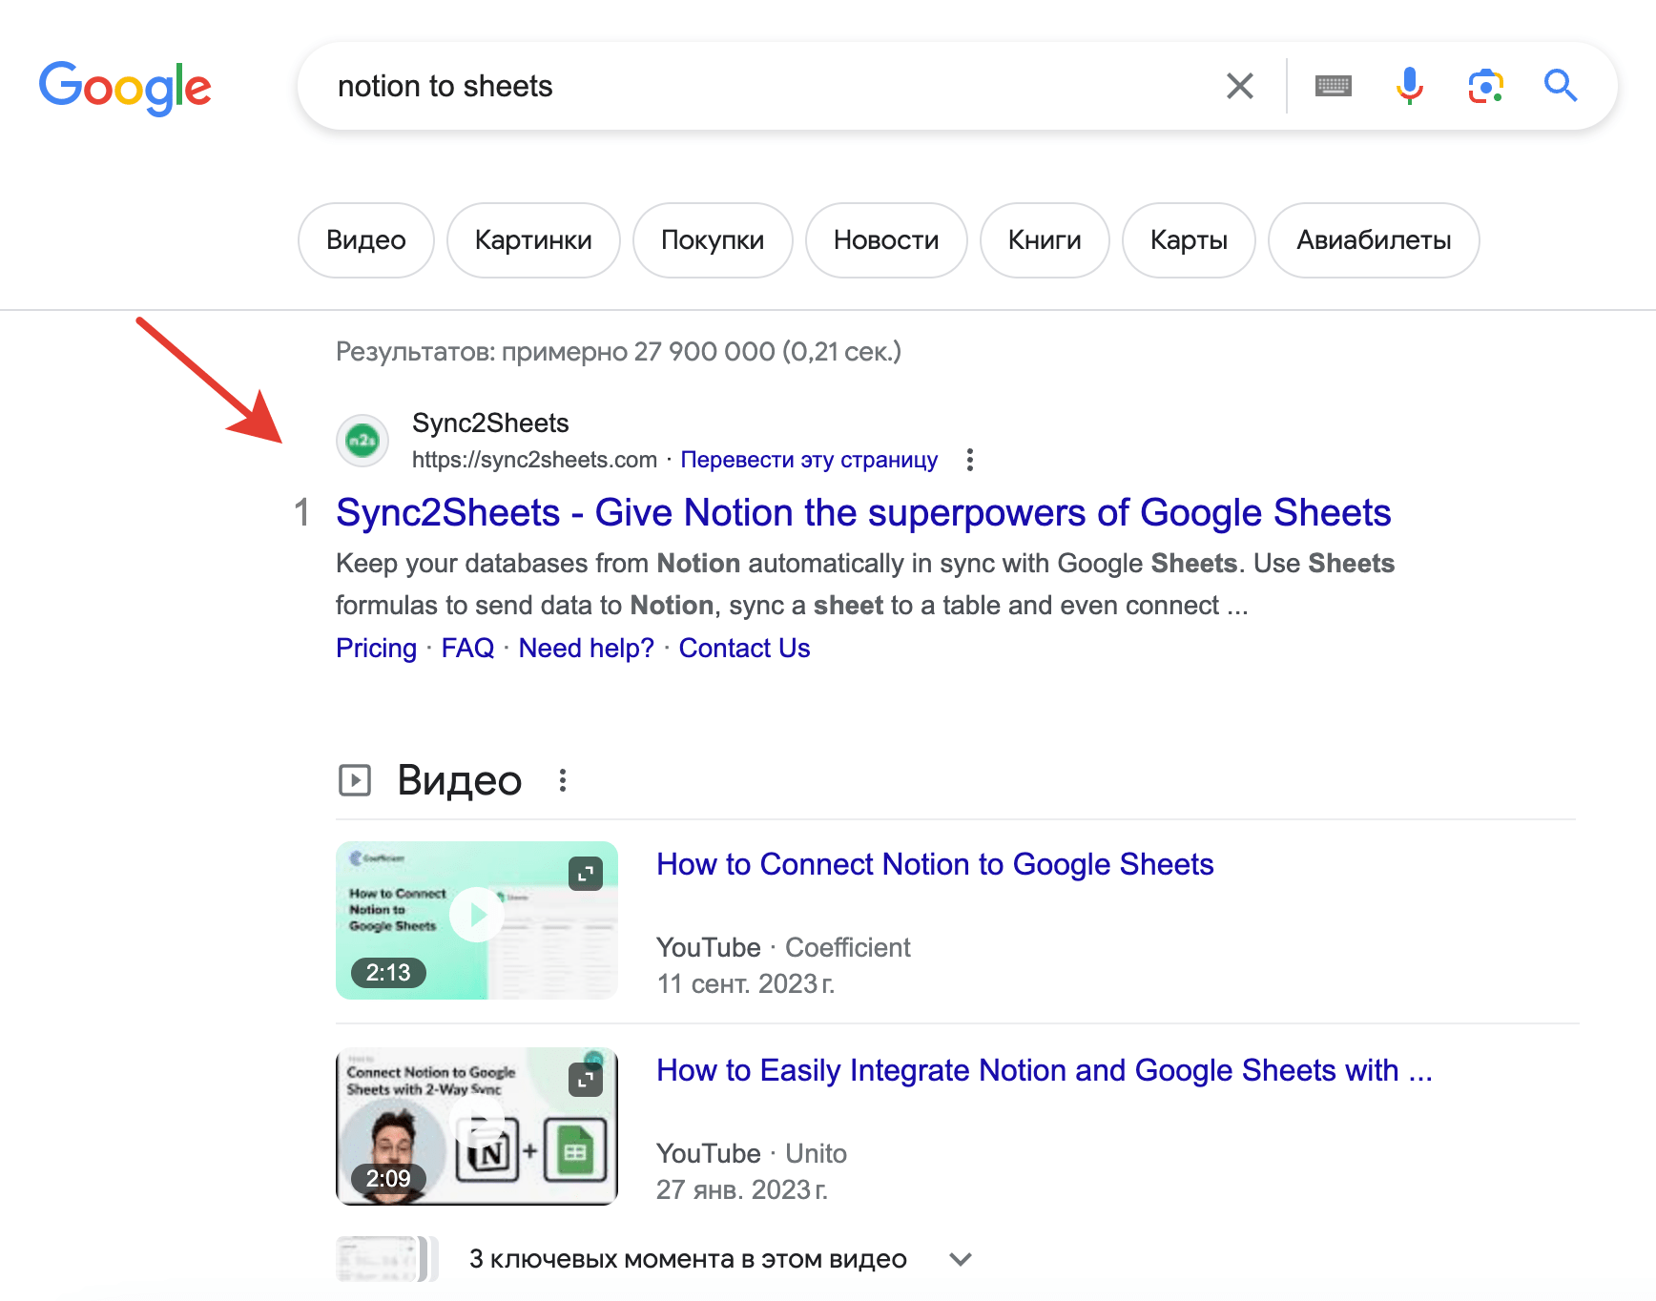Click the Перевести эту страницу link
Viewport: 1656px width, 1301px height.
[x=809, y=460]
